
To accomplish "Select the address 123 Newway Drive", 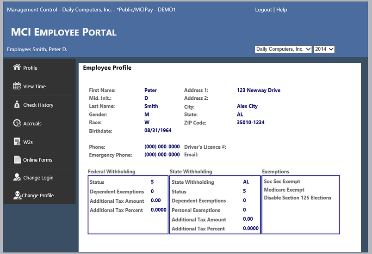I will point(258,90).
